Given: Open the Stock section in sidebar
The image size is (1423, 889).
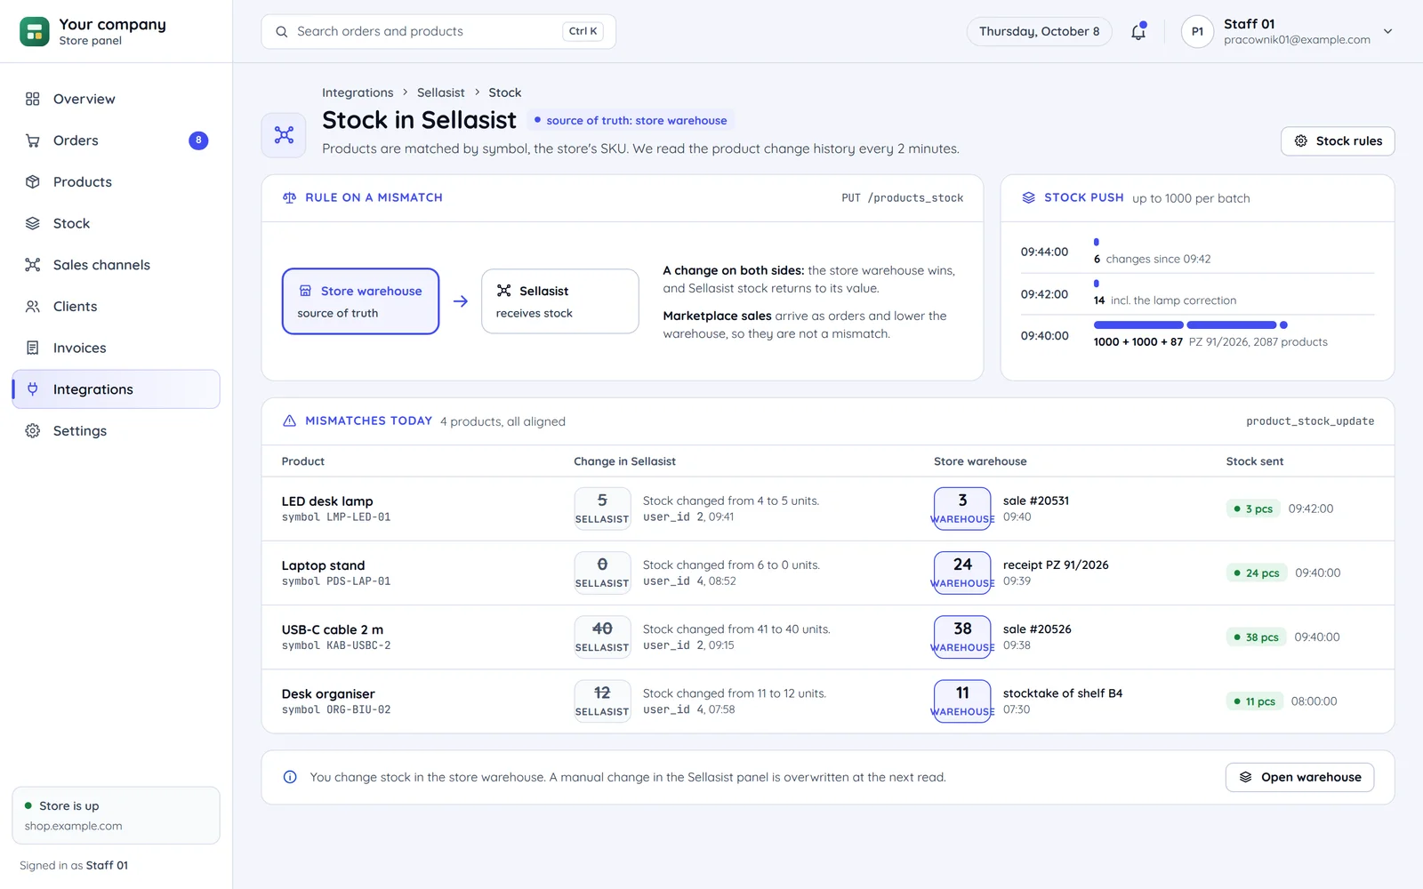Looking at the screenshot, I should pyautogui.click(x=116, y=223).
